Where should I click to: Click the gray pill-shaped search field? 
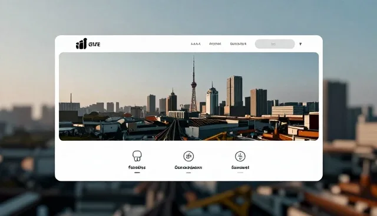pyautogui.click(x=275, y=44)
